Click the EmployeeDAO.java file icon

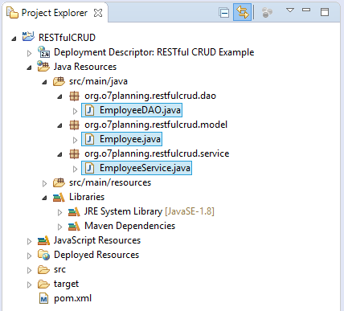(x=89, y=110)
